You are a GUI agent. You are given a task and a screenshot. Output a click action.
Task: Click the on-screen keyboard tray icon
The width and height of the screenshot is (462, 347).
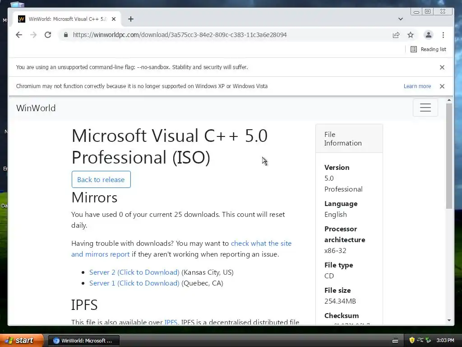(x=395, y=341)
